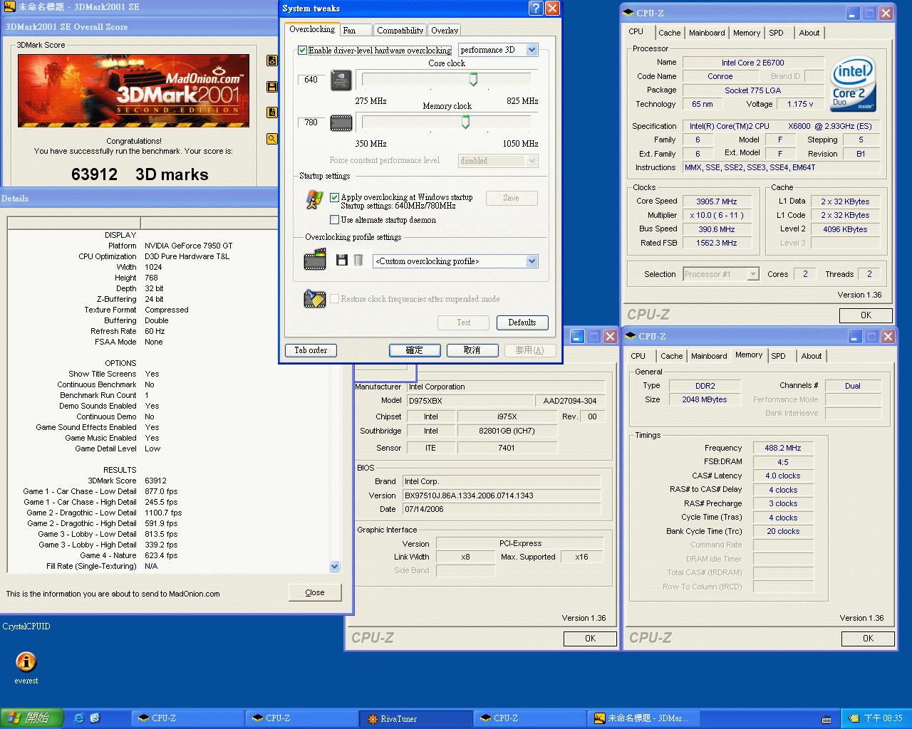Open the Processor #1 selection dropdown in CPU-Z

click(x=753, y=274)
